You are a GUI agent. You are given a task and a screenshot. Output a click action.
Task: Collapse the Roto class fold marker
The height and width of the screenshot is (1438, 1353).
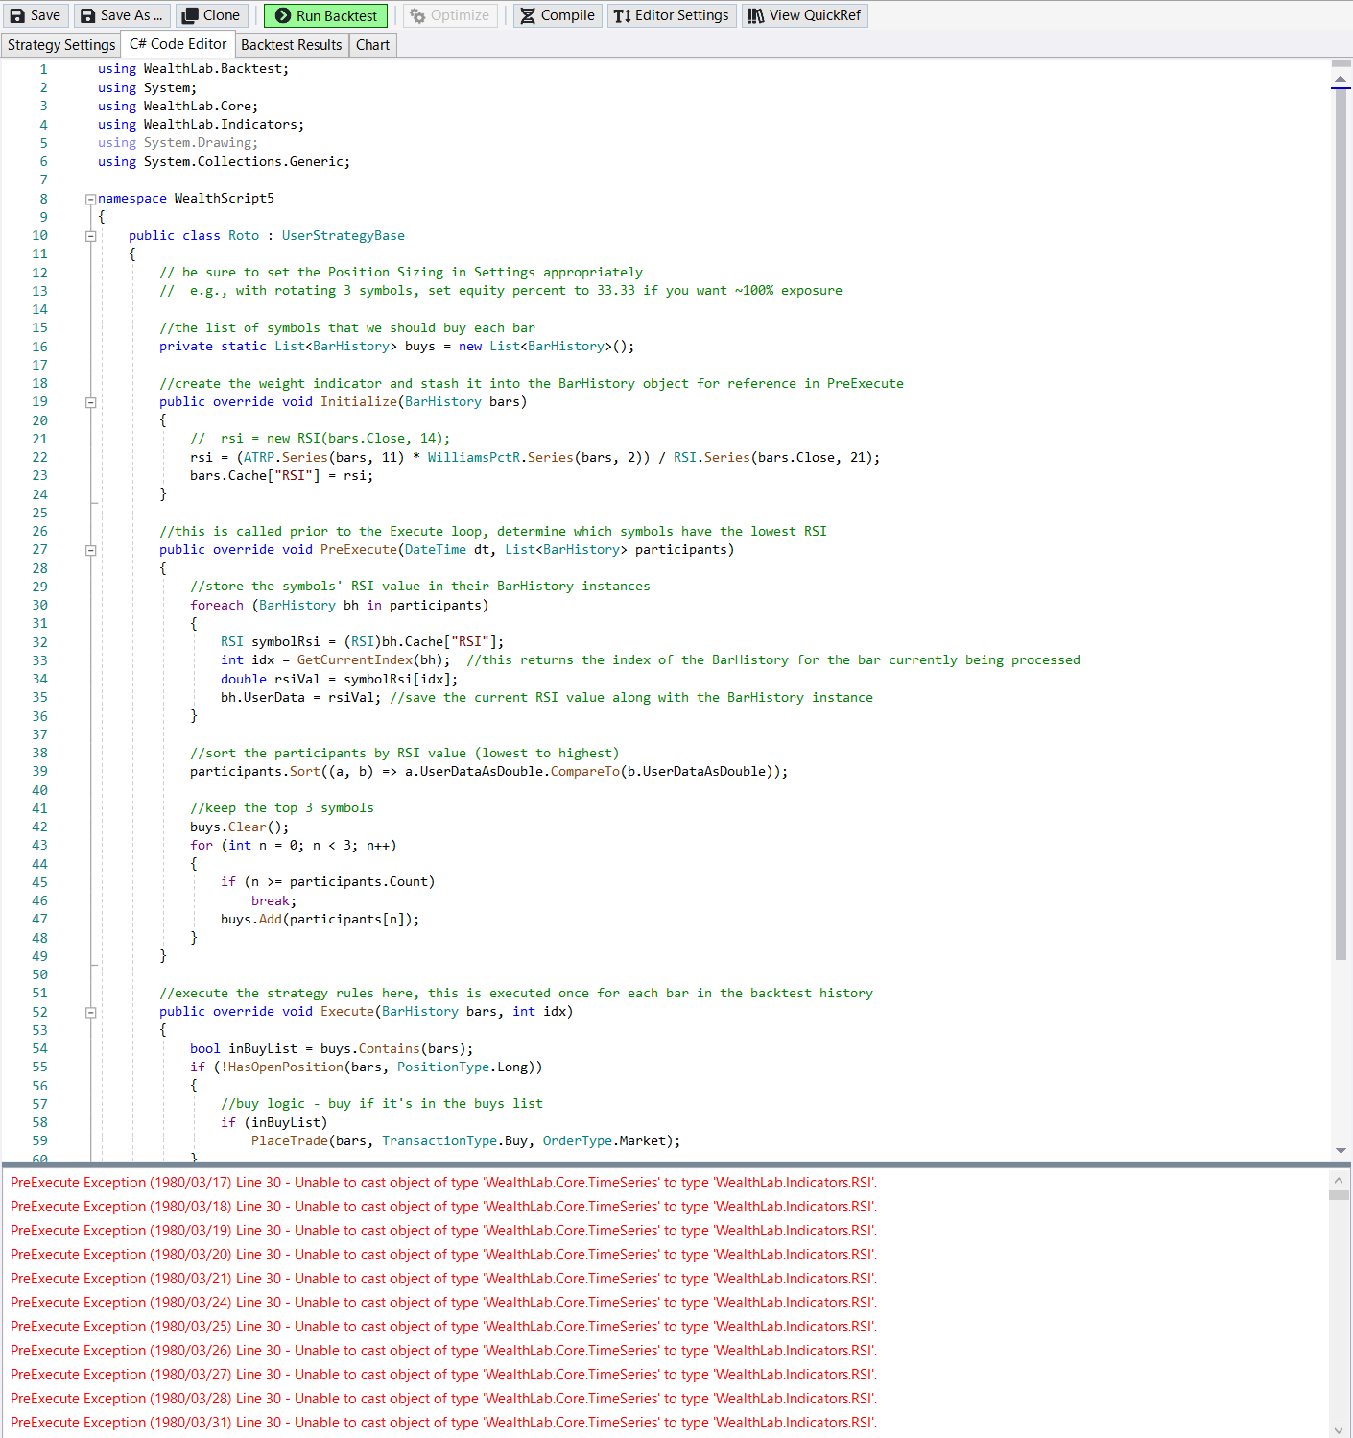90,236
